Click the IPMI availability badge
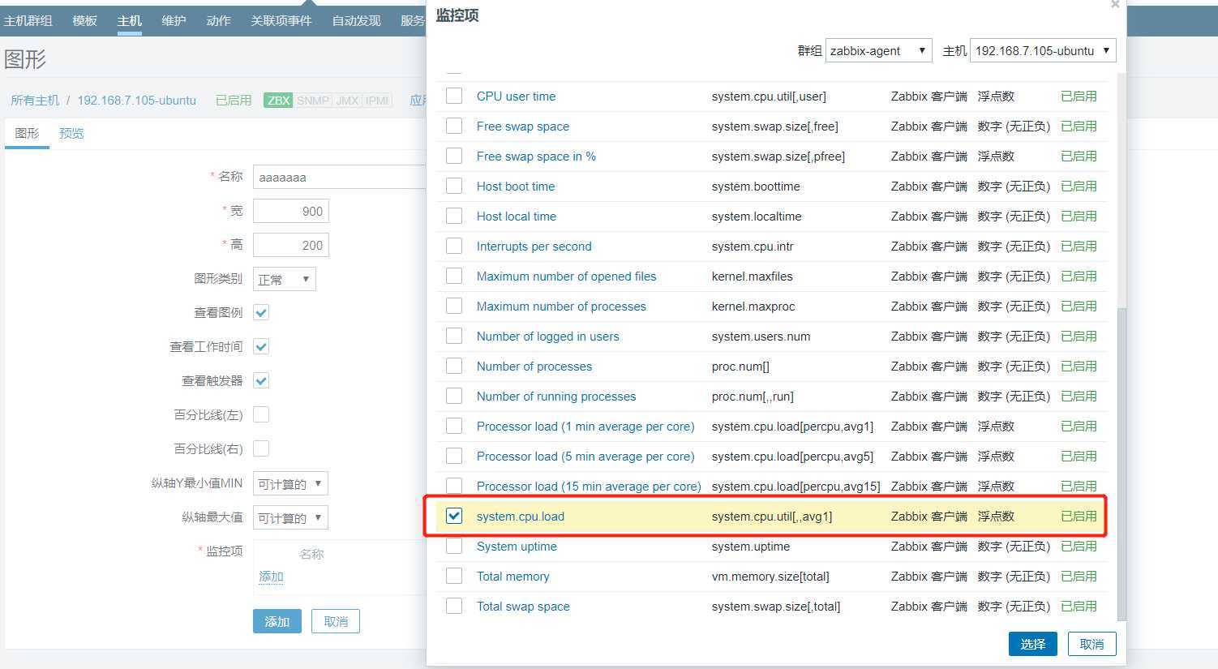Image resolution: width=1218 pixels, height=669 pixels. [x=377, y=101]
